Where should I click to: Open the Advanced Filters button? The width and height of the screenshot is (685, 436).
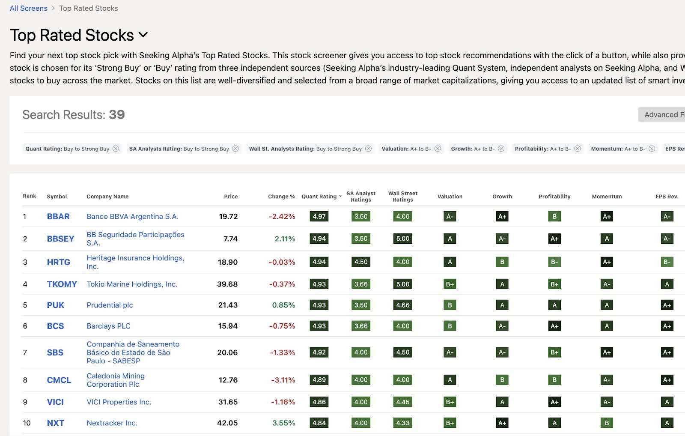click(661, 114)
